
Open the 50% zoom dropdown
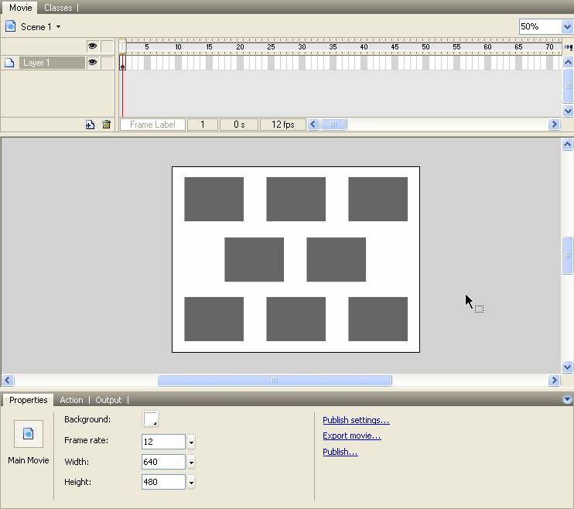click(x=567, y=27)
